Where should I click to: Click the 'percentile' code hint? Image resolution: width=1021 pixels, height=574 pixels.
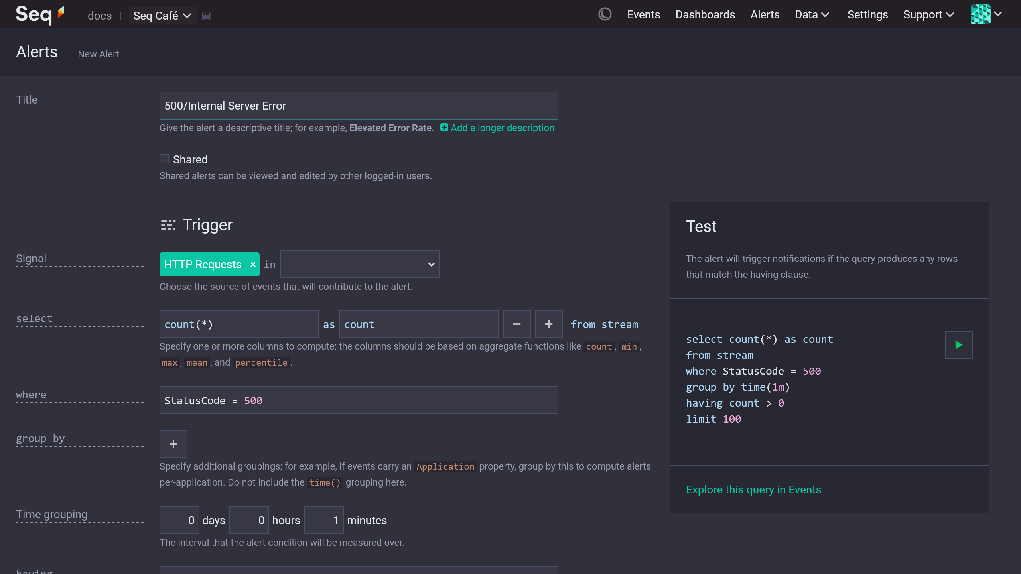pos(261,362)
